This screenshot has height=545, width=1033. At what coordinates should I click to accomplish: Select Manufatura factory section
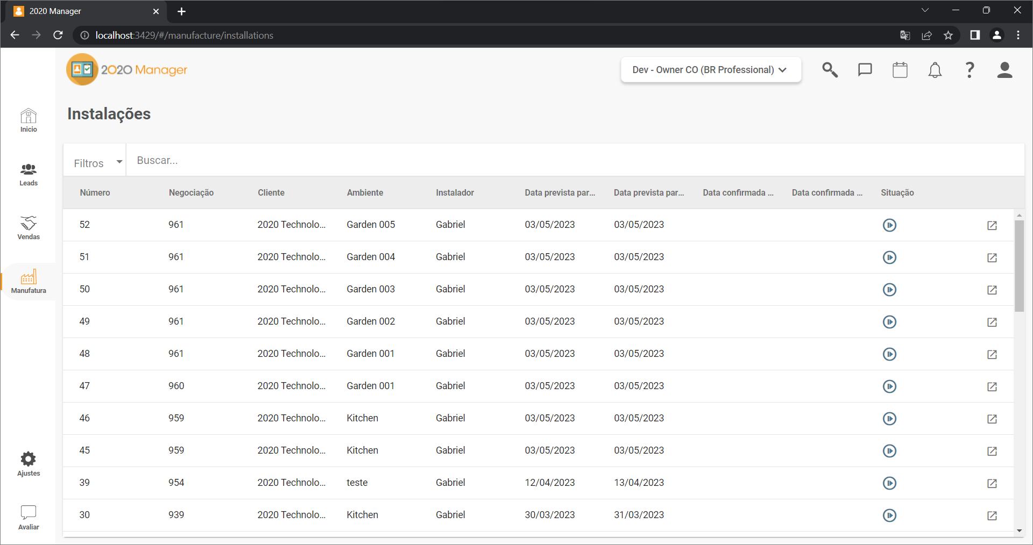[x=29, y=282]
